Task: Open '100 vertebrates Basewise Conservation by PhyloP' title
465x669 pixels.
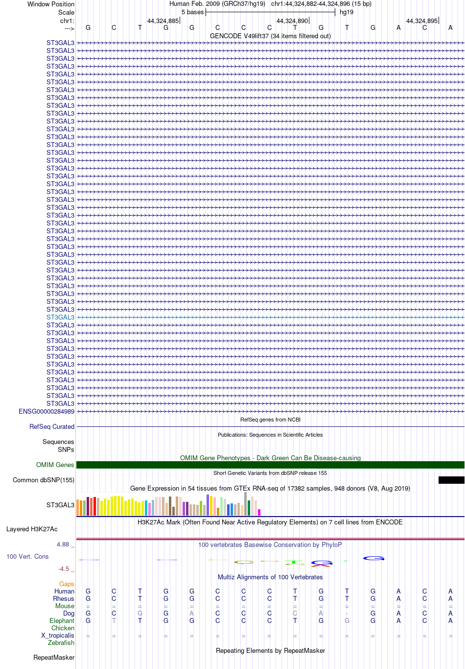Action: point(270,545)
